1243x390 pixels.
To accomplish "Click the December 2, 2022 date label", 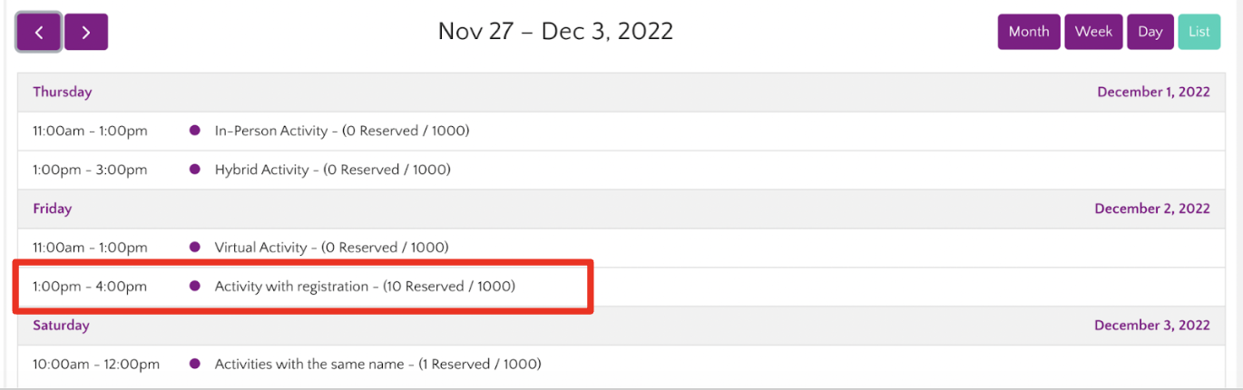I will pyautogui.click(x=1151, y=209).
